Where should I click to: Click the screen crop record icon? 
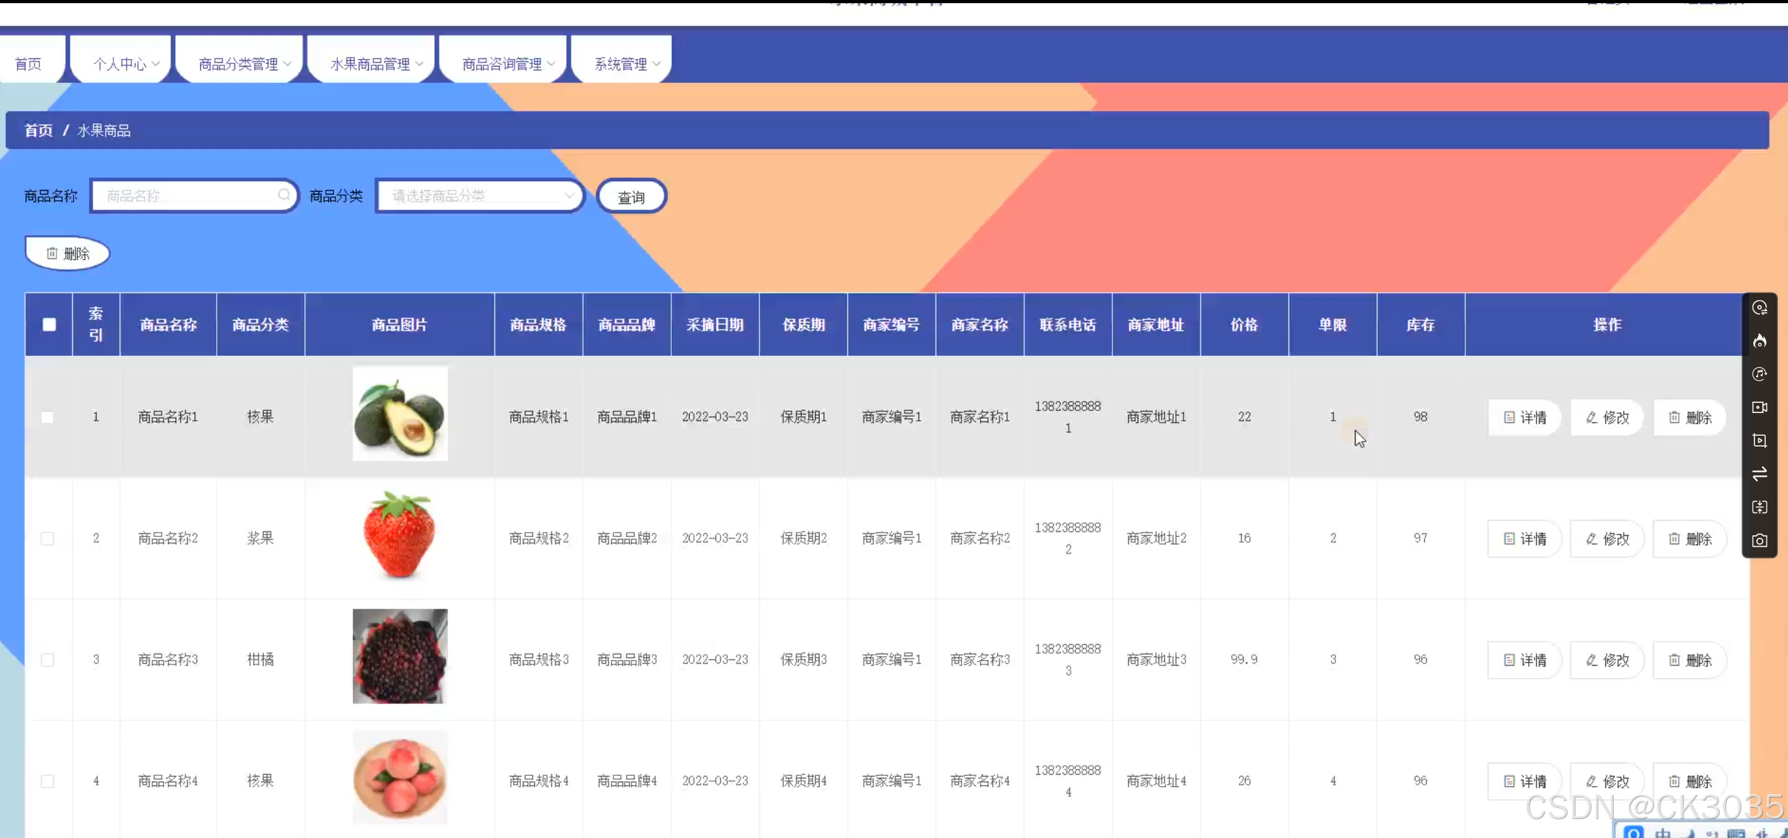[x=1759, y=440]
